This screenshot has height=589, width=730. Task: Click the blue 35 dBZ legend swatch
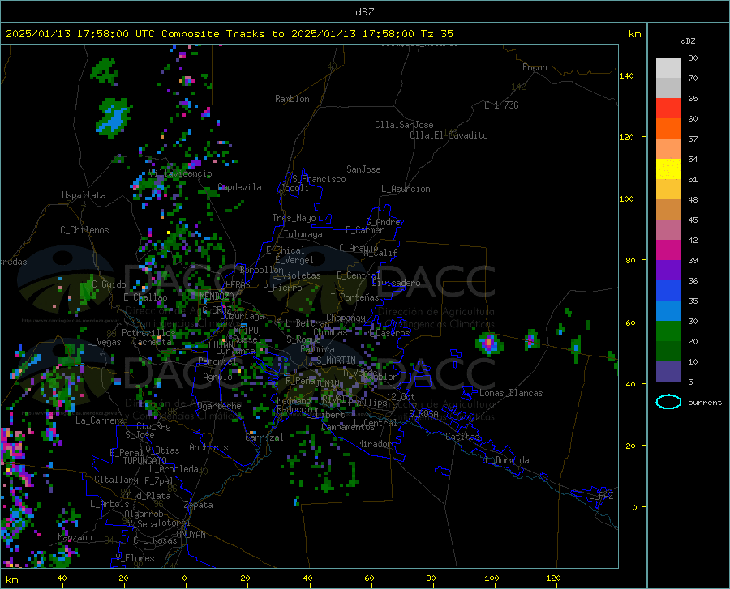tap(668, 290)
